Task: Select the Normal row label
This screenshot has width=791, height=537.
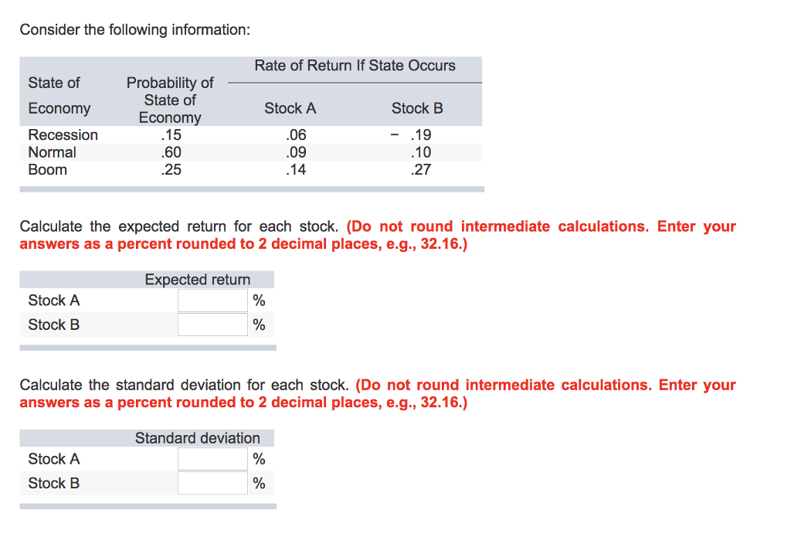Action: click(x=52, y=152)
